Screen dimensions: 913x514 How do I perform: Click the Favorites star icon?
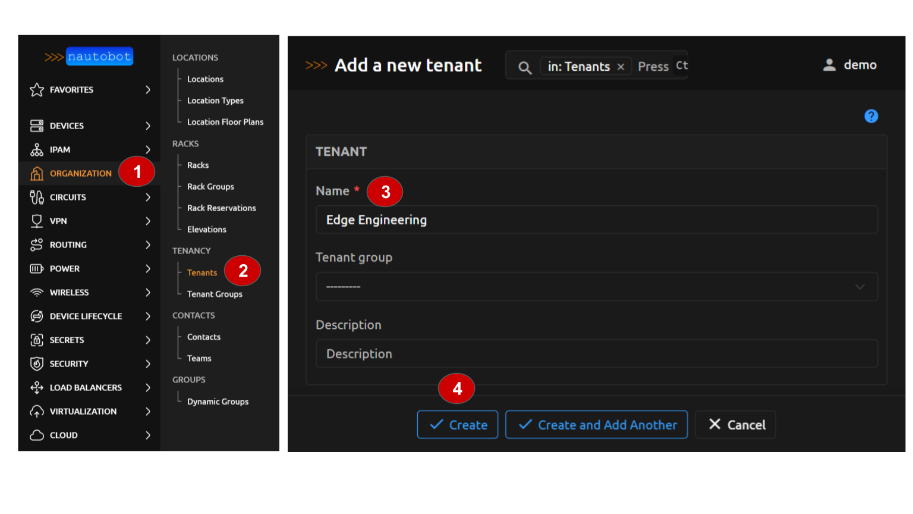[x=37, y=90]
